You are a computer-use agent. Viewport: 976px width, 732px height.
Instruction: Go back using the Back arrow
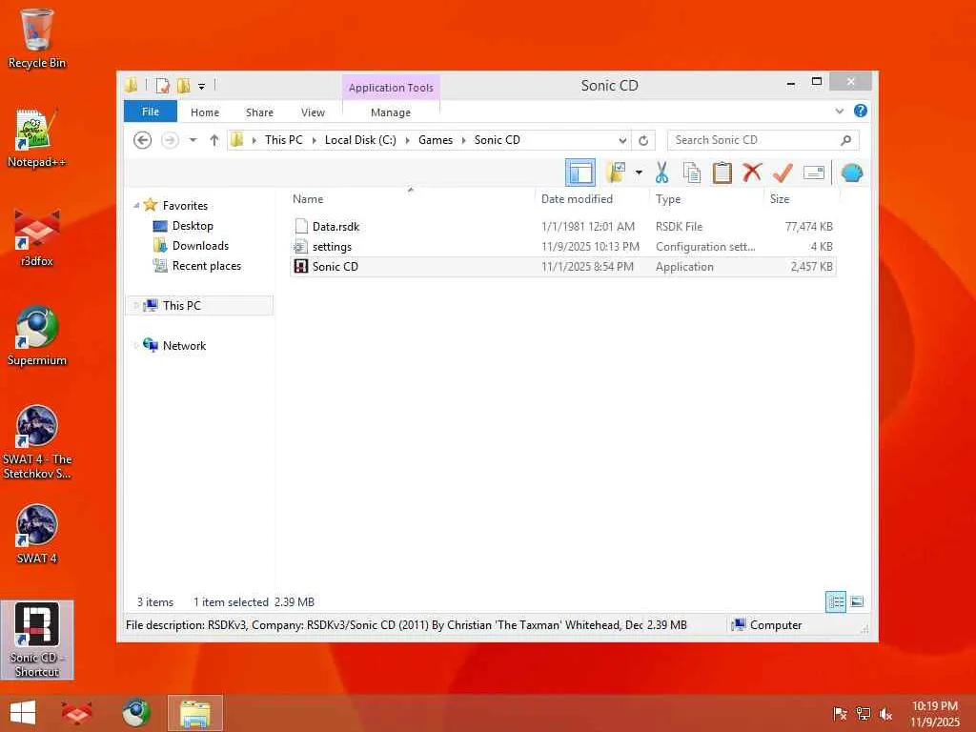click(143, 140)
